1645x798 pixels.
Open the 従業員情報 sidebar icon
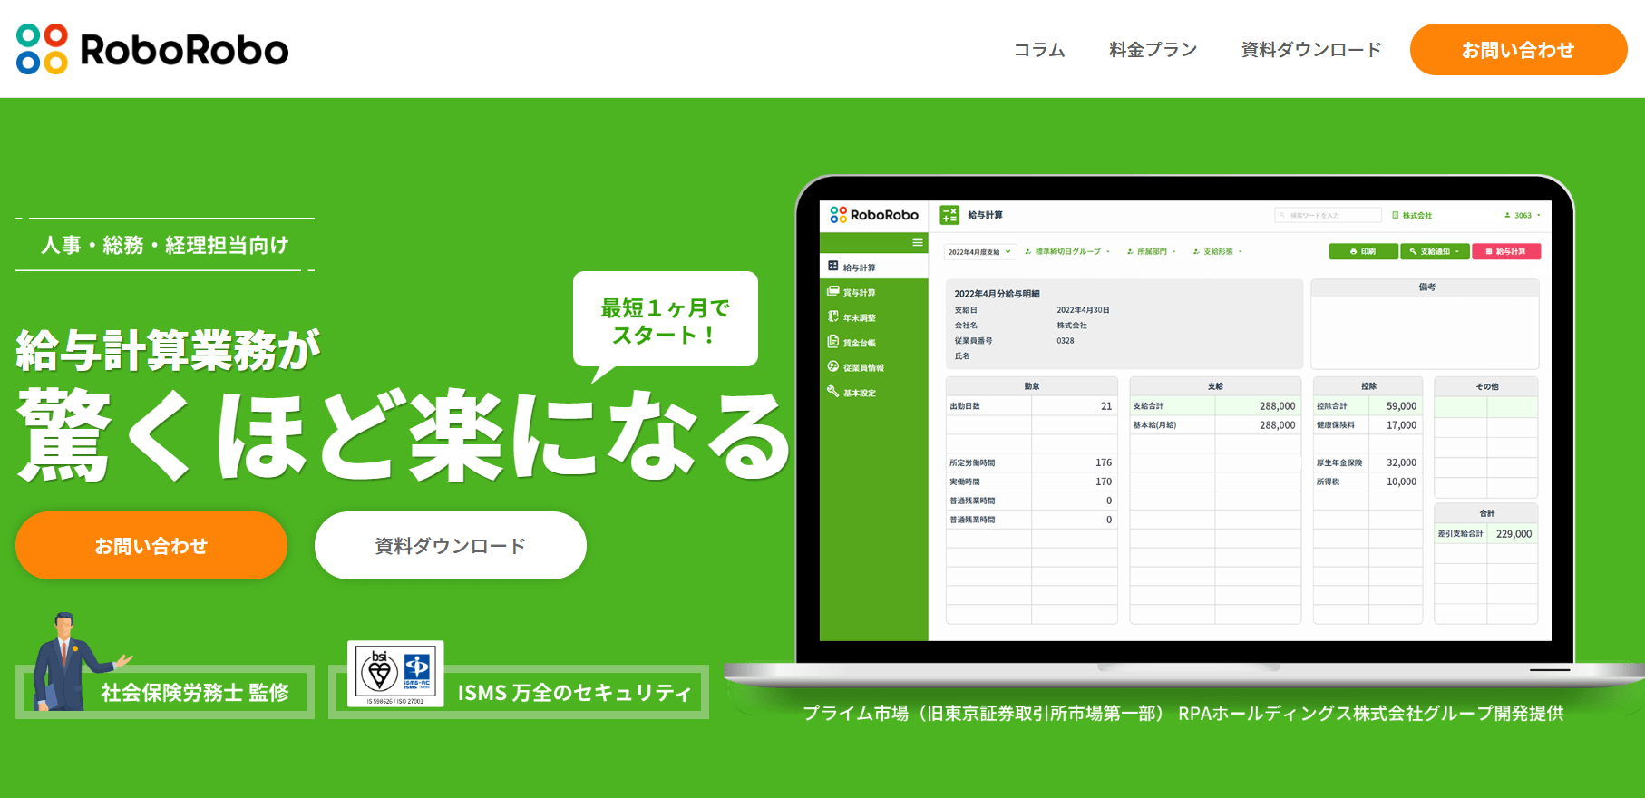[x=832, y=367]
